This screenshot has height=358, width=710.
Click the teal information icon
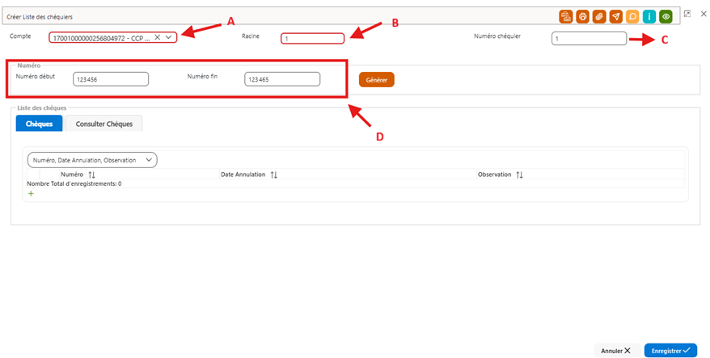click(649, 17)
